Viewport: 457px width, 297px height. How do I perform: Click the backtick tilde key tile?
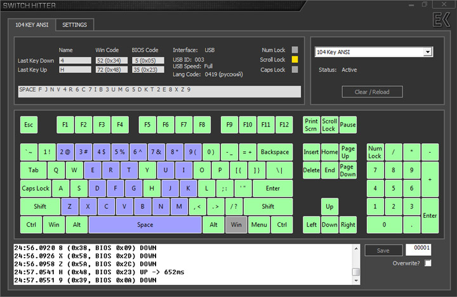pyautogui.click(x=29, y=152)
